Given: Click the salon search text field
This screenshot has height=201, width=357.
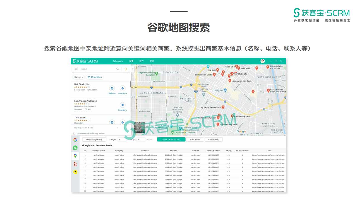Looking at the screenshot, I should pyautogui.click(x=98, y=69).
